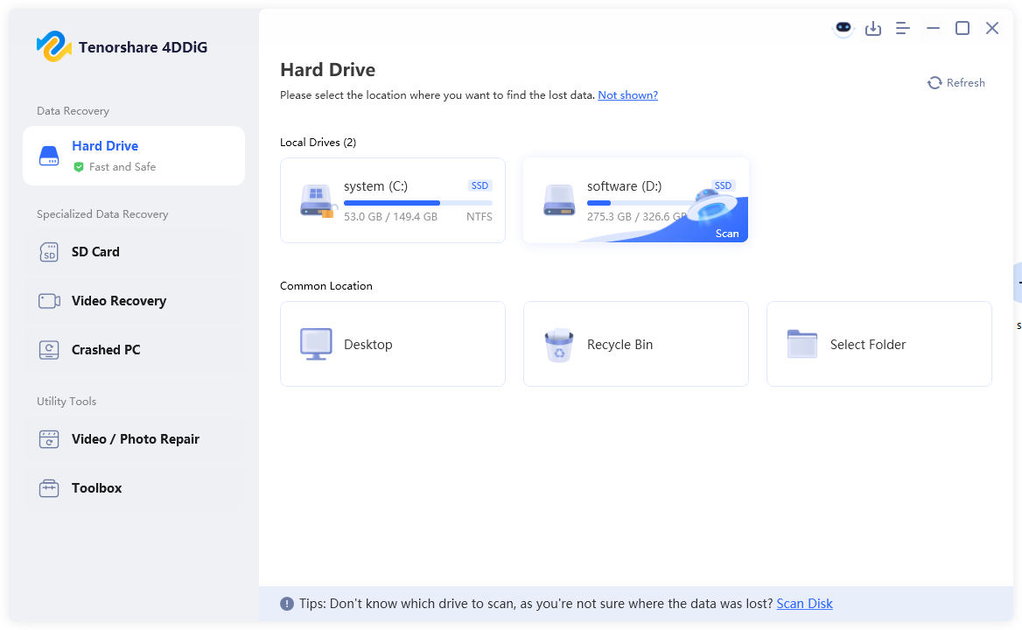This screenshot has width=1022, height=630.
Task: Click the SSD badge on system (C:)
Action: pos(479,185)
